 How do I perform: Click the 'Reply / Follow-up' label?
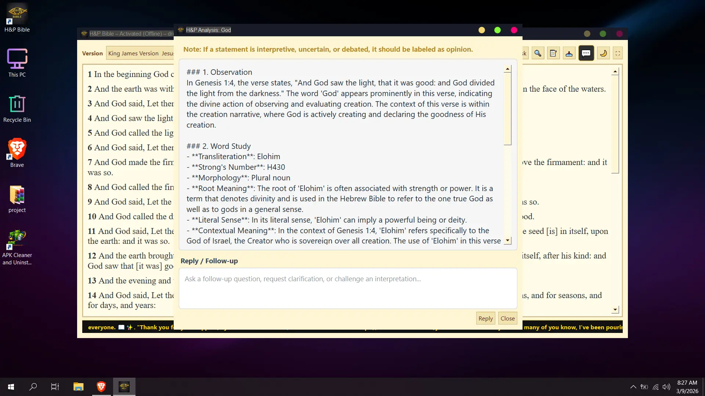point(209,261)
